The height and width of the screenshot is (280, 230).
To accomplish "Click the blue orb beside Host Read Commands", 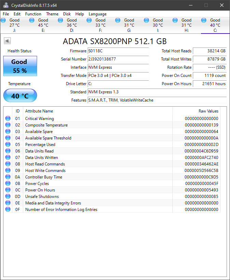I will coord(8,164).
